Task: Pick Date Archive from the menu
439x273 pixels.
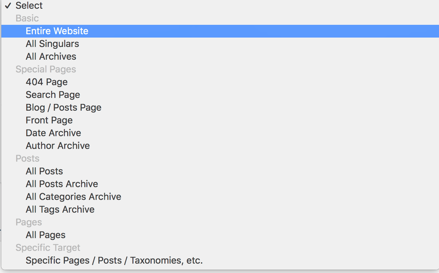Action: pos(53,133)
